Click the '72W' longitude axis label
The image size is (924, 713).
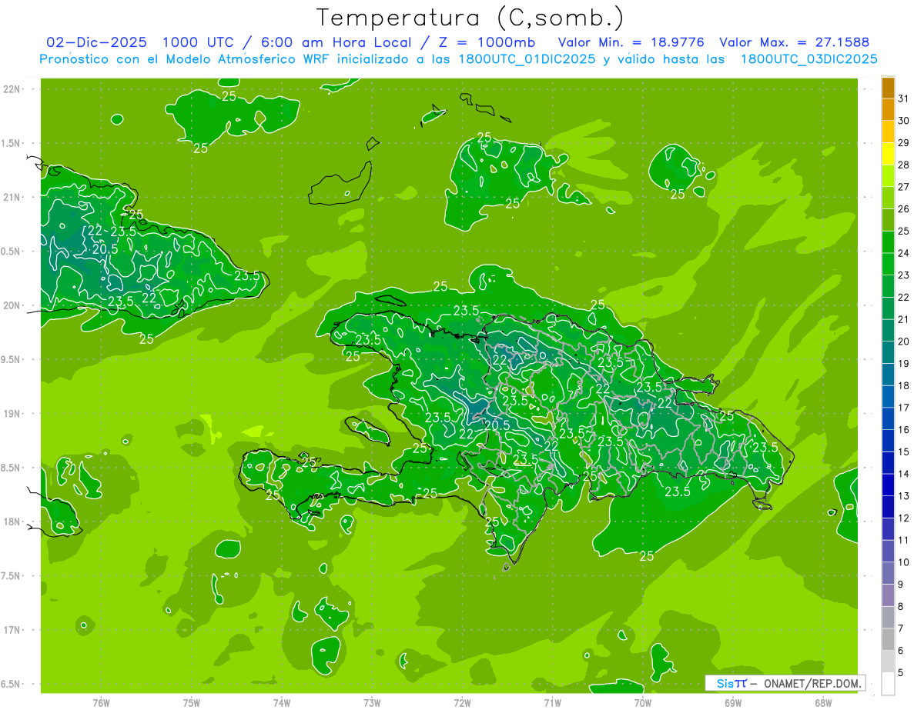(x=462, y=702)
